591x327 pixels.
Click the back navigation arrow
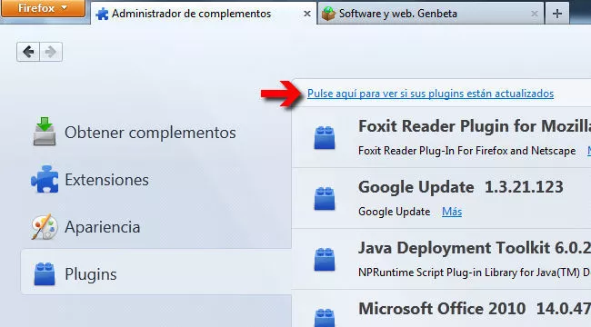point(28,52)
